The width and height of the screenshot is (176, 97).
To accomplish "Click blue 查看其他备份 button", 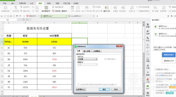I will click(169, 55).
